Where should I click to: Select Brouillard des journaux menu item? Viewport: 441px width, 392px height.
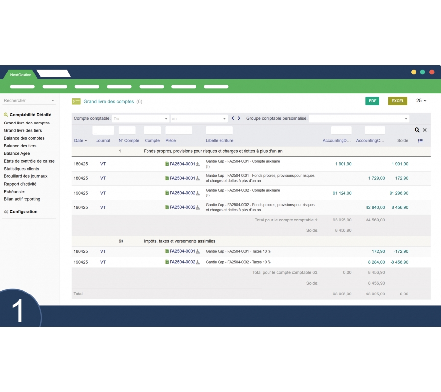coord(25,176)
